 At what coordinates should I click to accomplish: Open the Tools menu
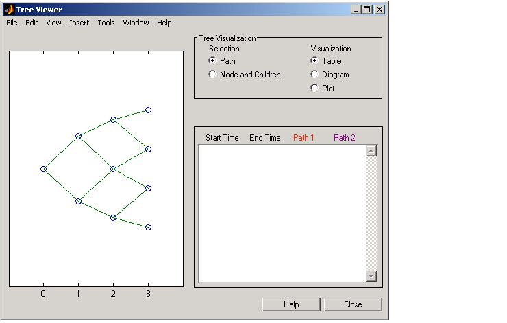106,23
